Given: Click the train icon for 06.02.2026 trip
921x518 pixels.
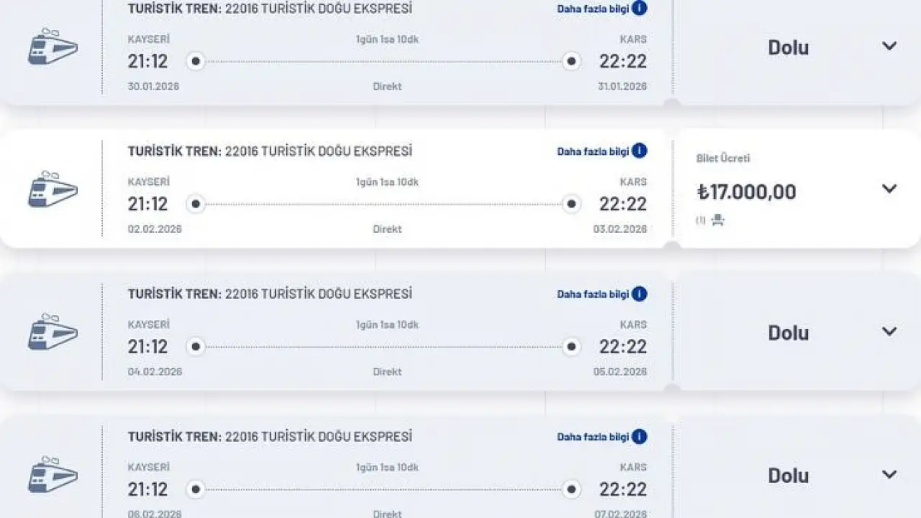Looking at the screenshot, I should pyautogui.click(x=53, y=475).
